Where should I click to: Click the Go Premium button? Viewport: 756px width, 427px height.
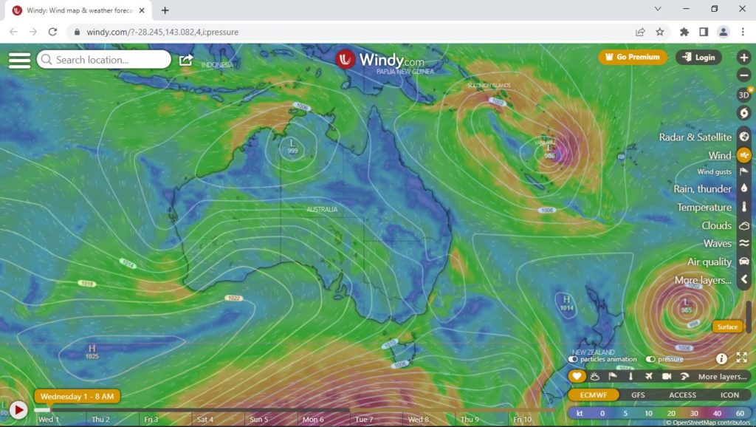click(x=633, y=57)
